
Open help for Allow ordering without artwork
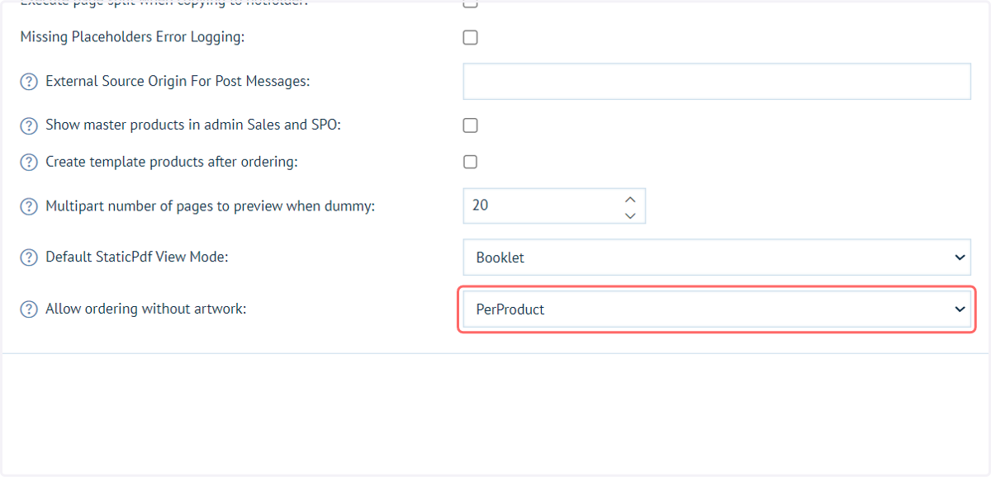coord(29,309)
